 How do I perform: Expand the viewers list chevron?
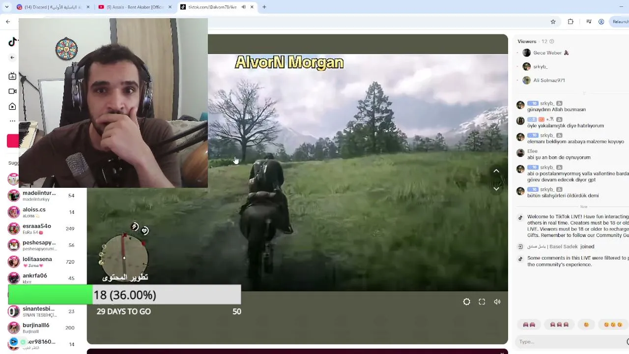584,92
